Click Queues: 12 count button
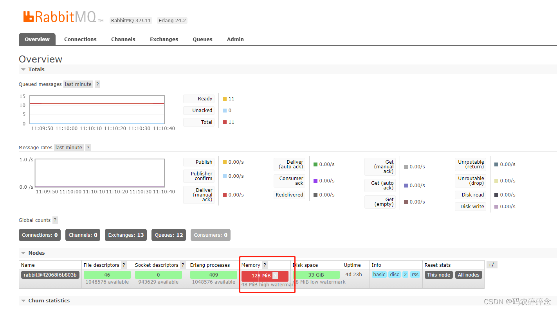The height and width of the screenshot is (309, 557). click(169, 235)
